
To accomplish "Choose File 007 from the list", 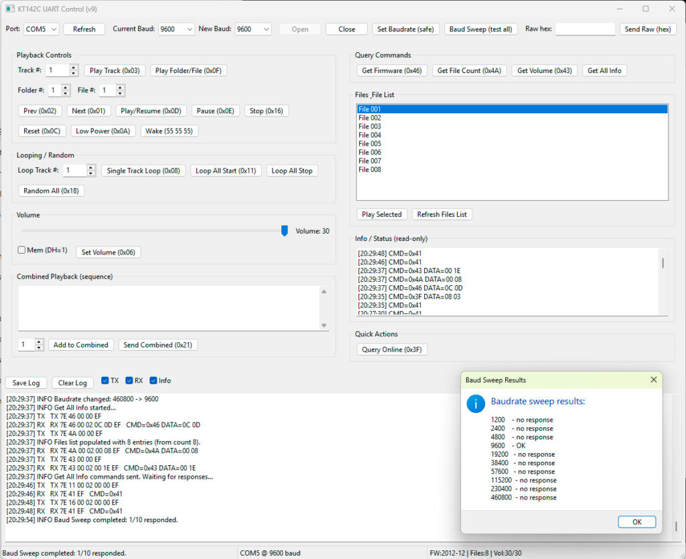I will pos(370,161).
